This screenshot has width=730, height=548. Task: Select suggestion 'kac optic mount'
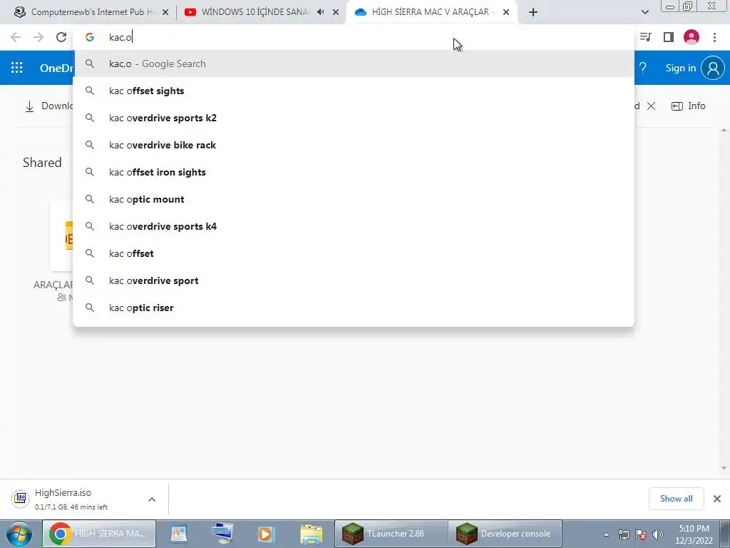click(354, 199)
